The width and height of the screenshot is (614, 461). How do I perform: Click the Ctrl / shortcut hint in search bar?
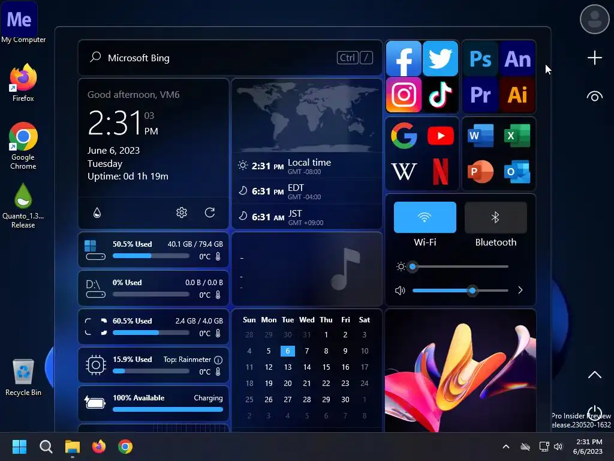coord(355,58)
